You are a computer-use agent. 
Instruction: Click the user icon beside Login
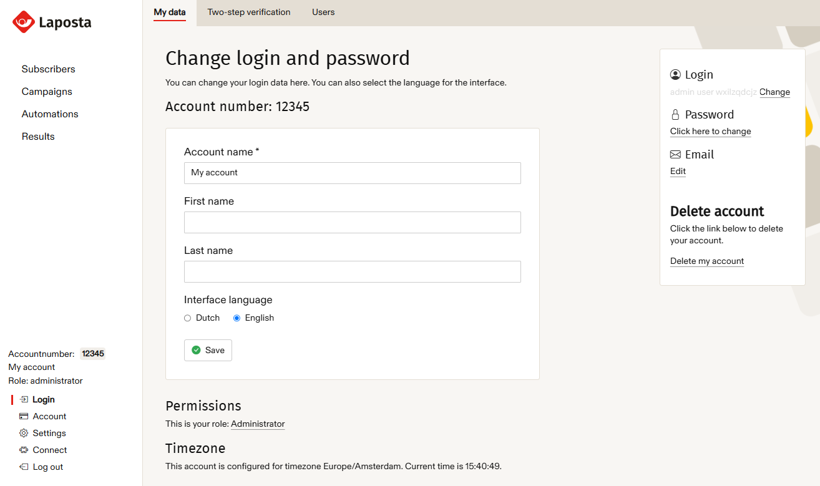tap(675, 75)
